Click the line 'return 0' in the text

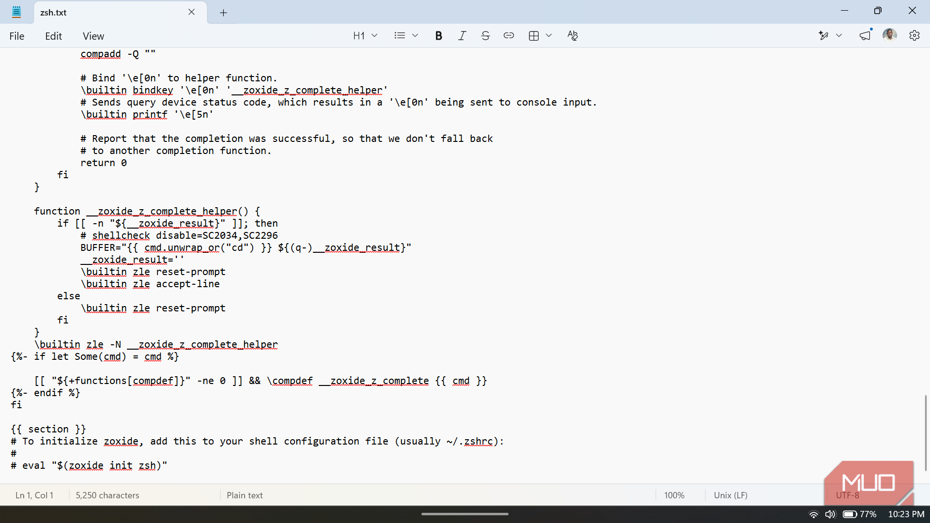point(104,163)
